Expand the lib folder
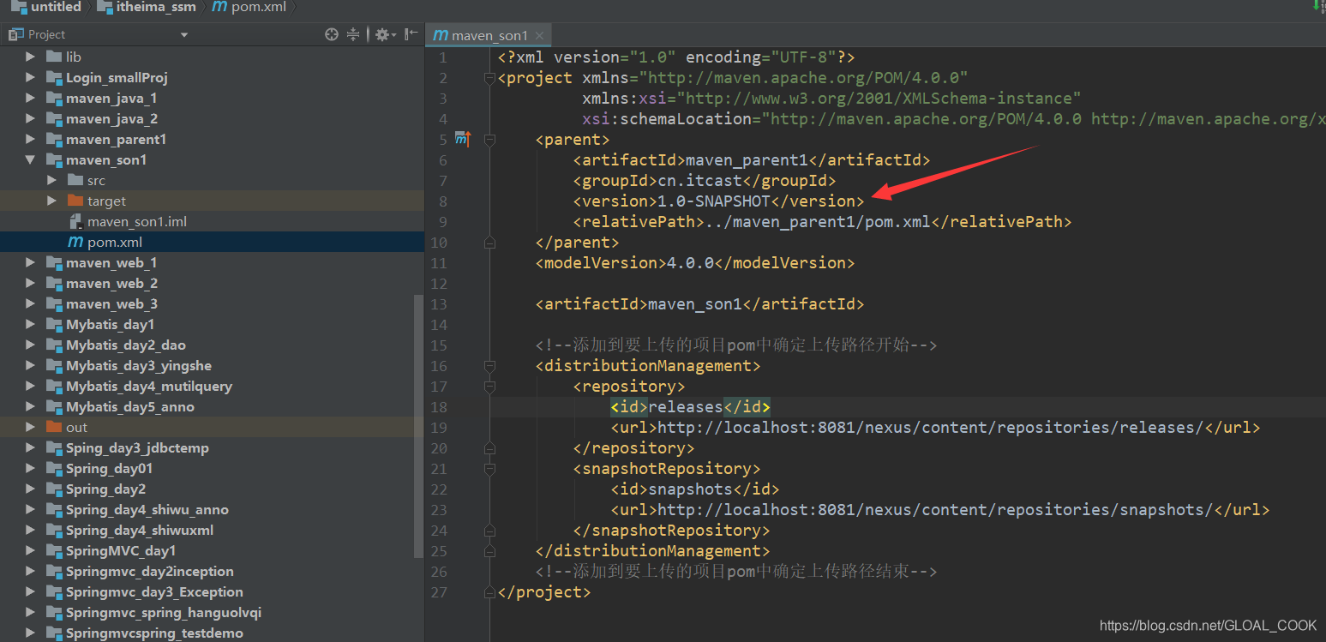The width and height of the screenshot is (1326, 642). 31,57
